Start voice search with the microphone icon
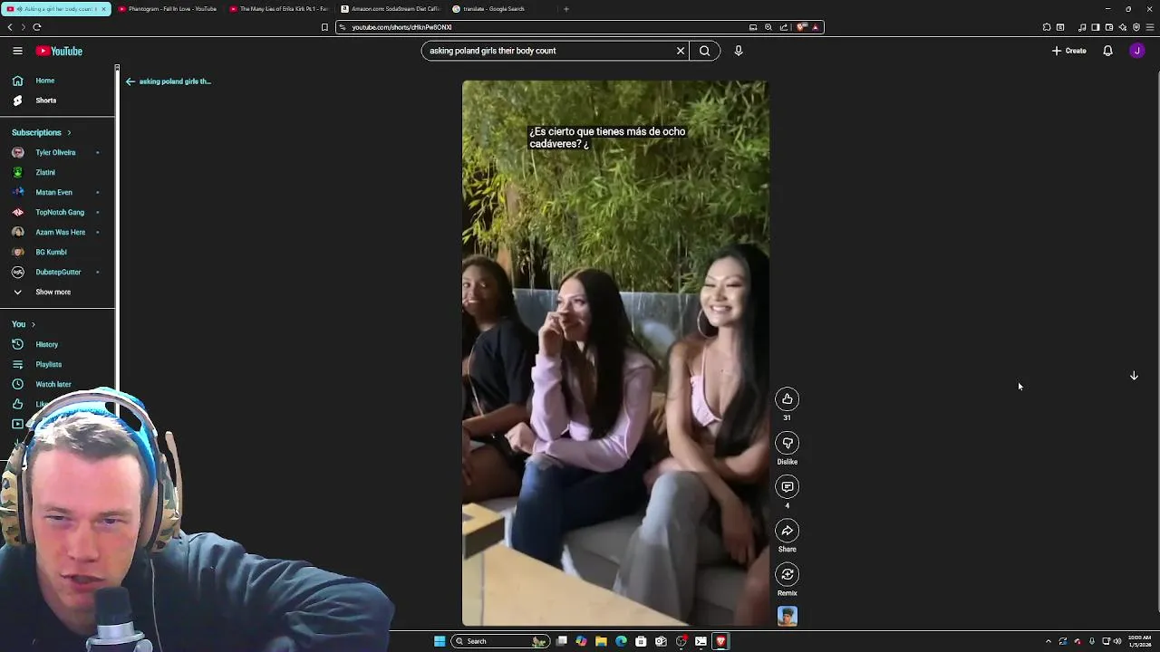The width and height of the screenshot is (1160, 652). point(739,51)
